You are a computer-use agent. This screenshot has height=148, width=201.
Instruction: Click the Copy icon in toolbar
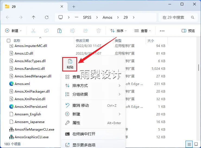coord(46,31)
